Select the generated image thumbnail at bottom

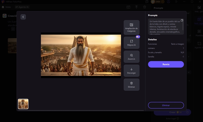[x=23, y=104]
